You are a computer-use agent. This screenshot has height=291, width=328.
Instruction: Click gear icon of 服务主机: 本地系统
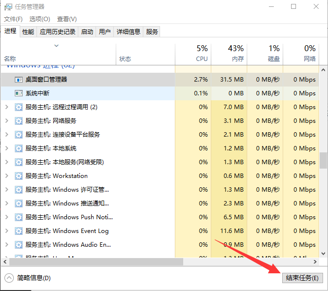(x=19, y=148)
